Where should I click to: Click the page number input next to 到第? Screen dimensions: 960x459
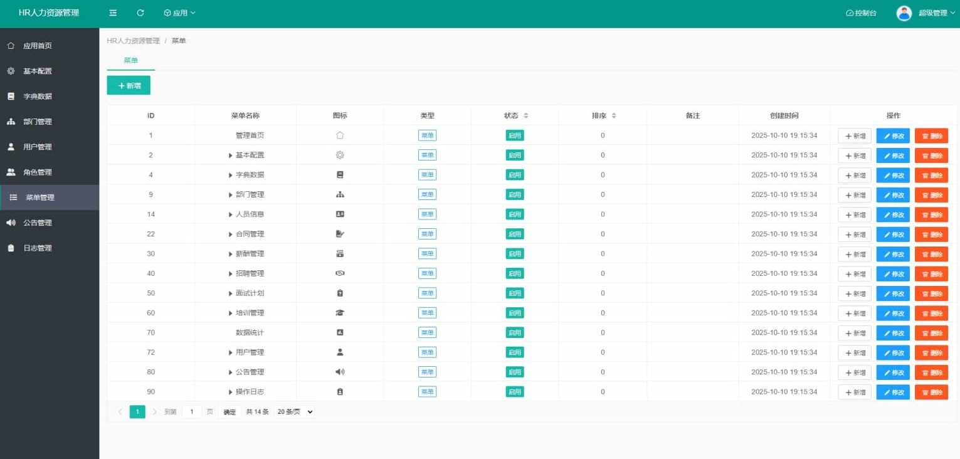191,411
